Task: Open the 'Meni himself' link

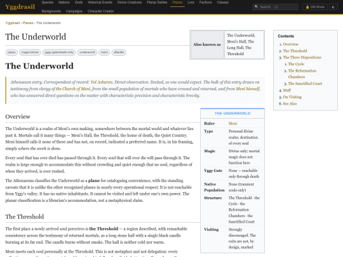Action: pos(248,89)
